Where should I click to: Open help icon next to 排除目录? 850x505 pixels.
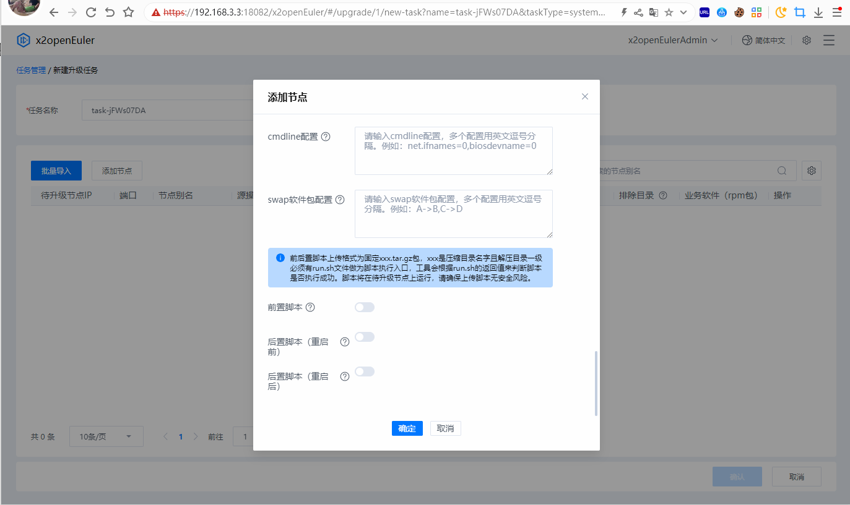pos(663,195)
